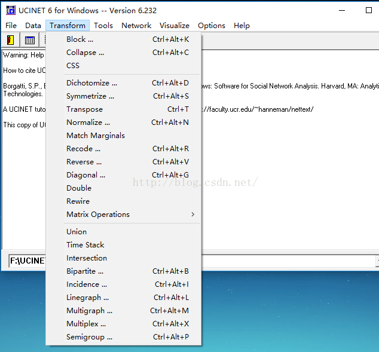The height and width of the screenshot is (352, 379).
Task: Maximize the UCINET window
Action: click(x=369, y=10)
